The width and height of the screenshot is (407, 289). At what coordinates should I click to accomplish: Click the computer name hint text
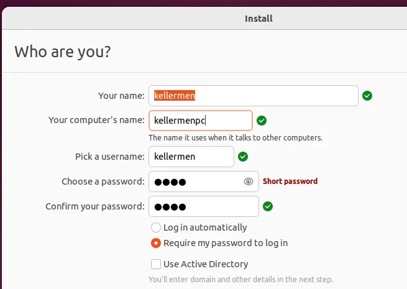tap(236, 137)
